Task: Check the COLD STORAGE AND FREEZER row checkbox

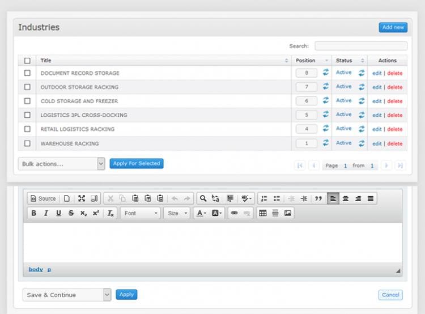Action: pyautogui.click(x=27, y=101)
